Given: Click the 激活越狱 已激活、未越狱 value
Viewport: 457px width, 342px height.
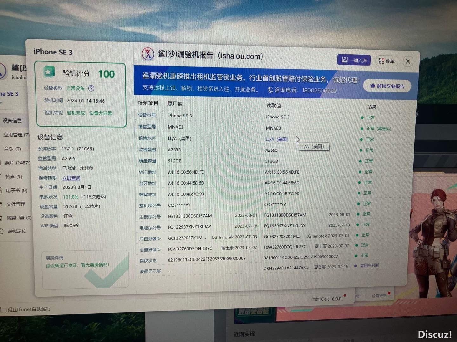Looking at the screenshot, I should [x=78, y=168].
